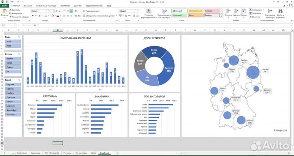Screen dimensions: 294x156
Task: Click the decrease indent icon
Action: (x=76, y=16)
